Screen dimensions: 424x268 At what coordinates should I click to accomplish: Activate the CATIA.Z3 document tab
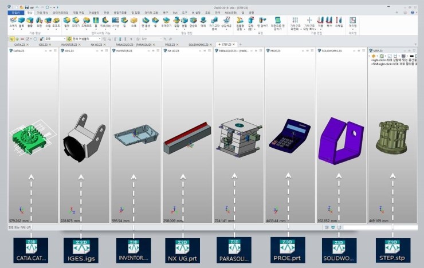point(19,45)
